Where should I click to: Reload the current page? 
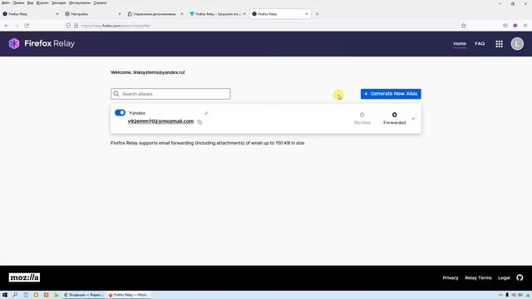coord(27,26)
